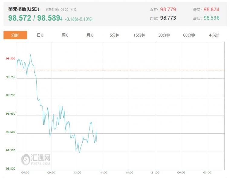Click the 美元指数(USD) title
Viewport: 230px width, 181px height.
pos(24,9)
